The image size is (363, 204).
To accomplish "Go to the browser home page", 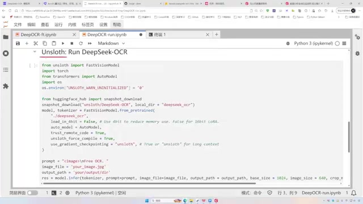I will pos(16,11).
